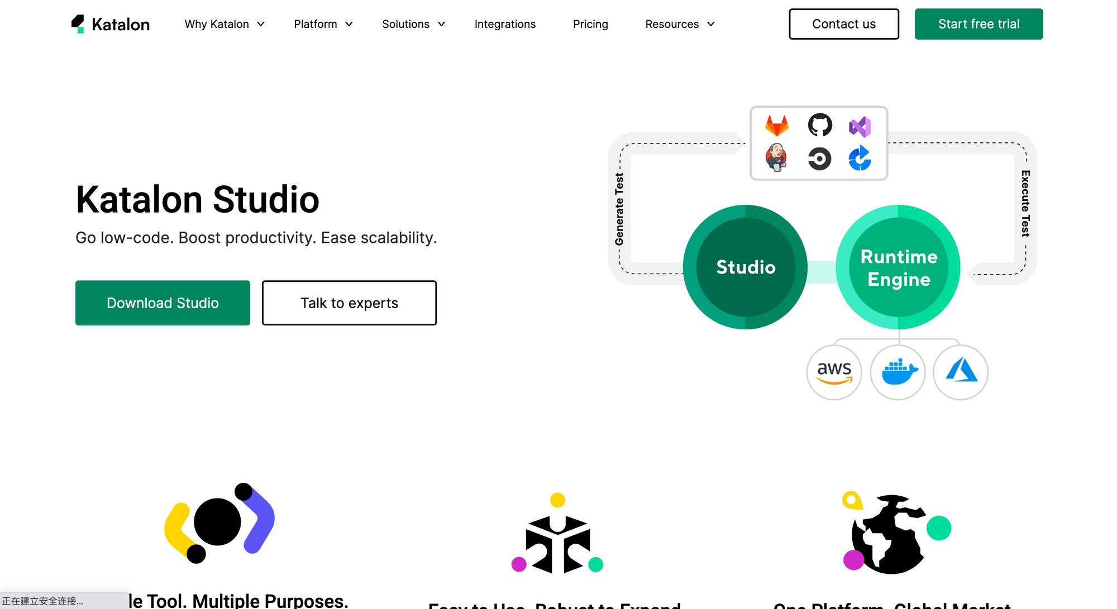The height and width of the screenshot is (609, 1117).
Task: Go to the Integrations page
Action: click(x=505, y=24)
